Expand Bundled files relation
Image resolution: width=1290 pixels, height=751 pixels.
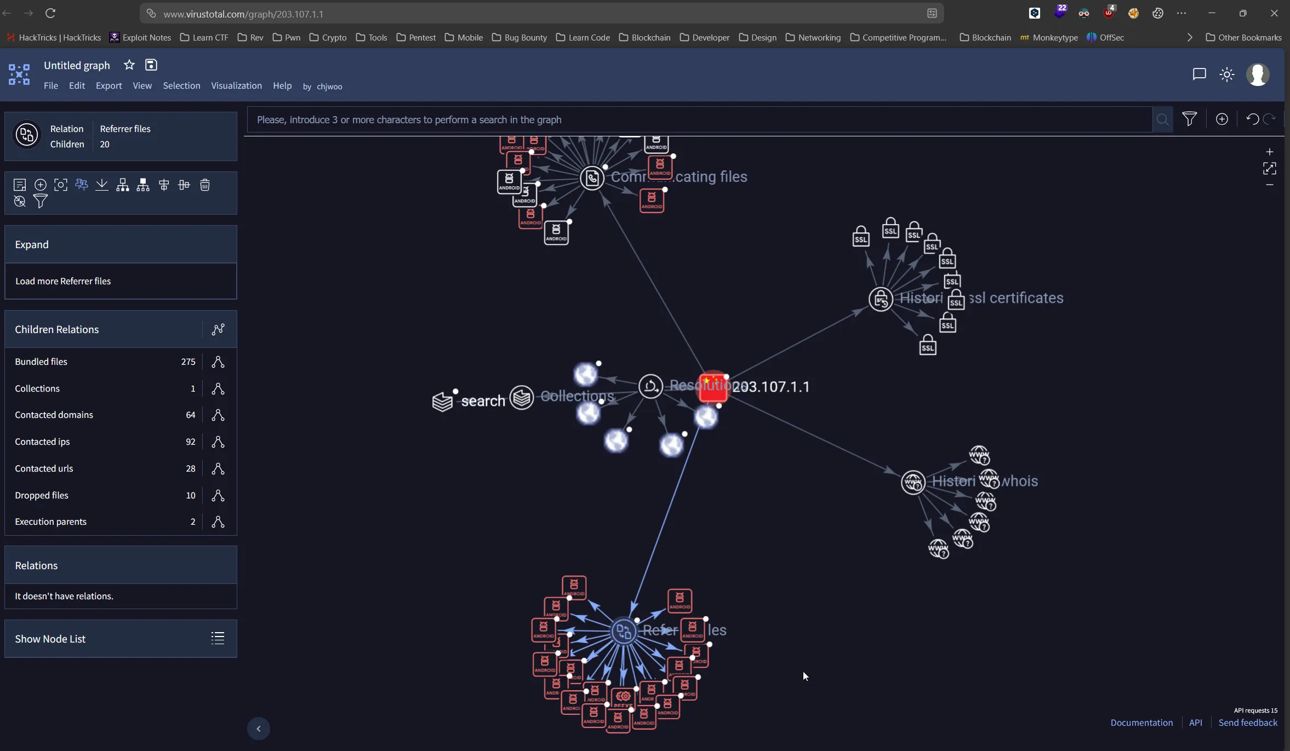[x=218, y=362]
